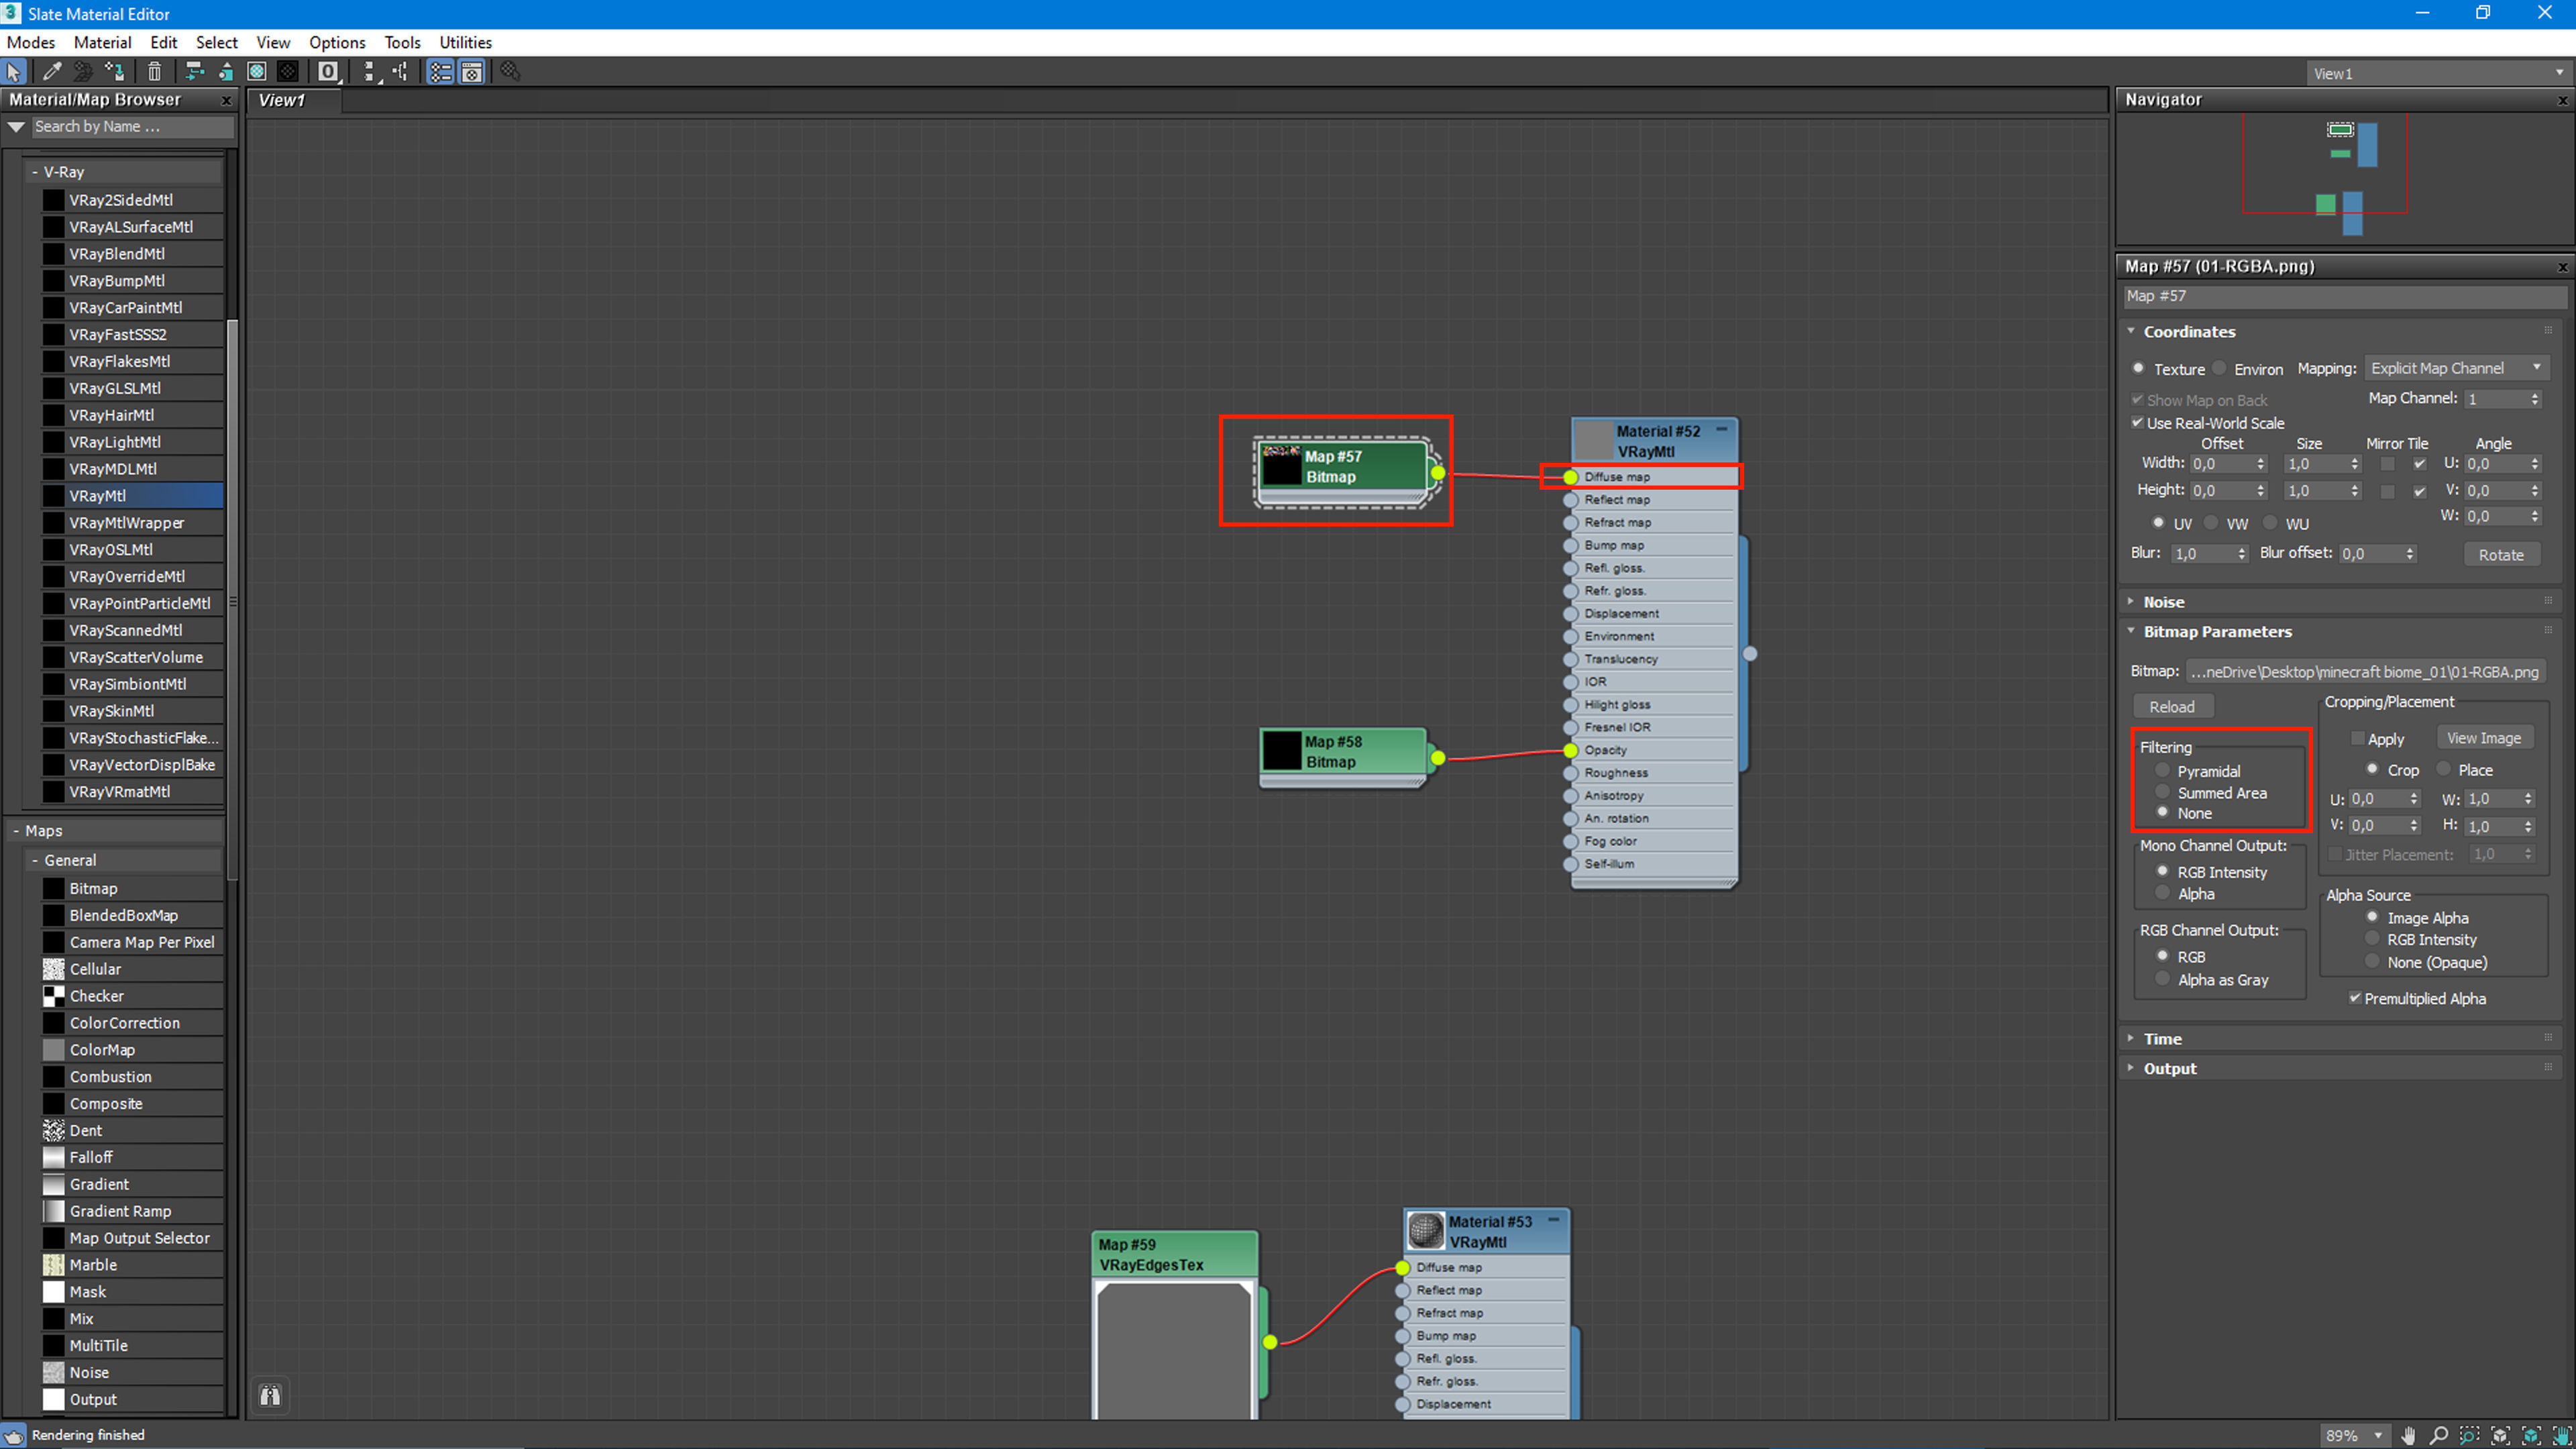Click Assign Material to Selection icon
The width and height of the screenshot is (2576, 1449).
pos(115,71)
